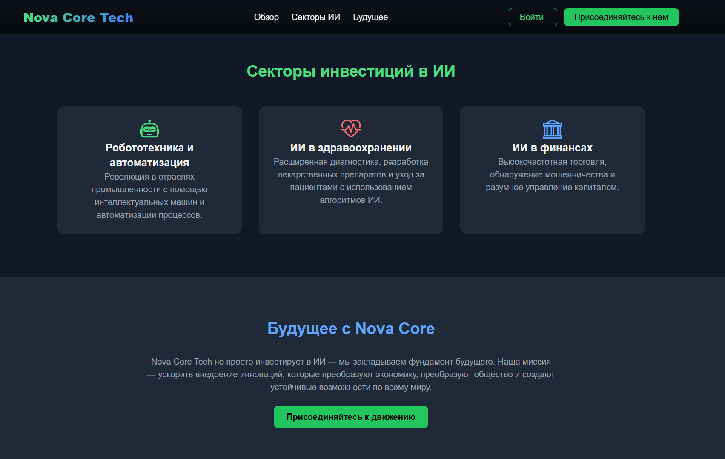The image size is (725, 459).
Task: Click the heartbeat icon for healthcare AI
Action: click(x=351, y=128)
